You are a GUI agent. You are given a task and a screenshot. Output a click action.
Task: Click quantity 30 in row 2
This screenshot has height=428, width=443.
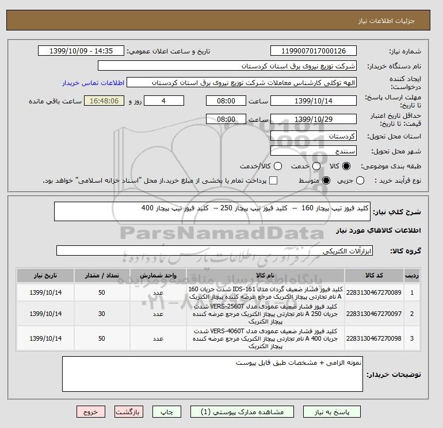[x=102, y=314]
